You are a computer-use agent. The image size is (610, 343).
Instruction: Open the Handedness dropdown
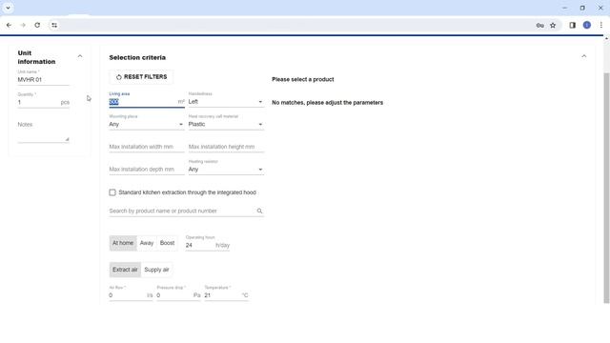coord(226,102)
